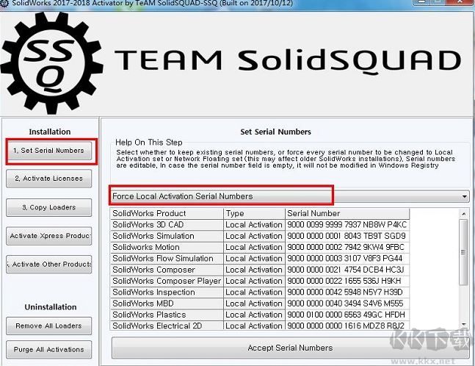Open step 2 Activate Licenses
The width and height of the screenshot is (475, 366).
[x=48, y=179]
